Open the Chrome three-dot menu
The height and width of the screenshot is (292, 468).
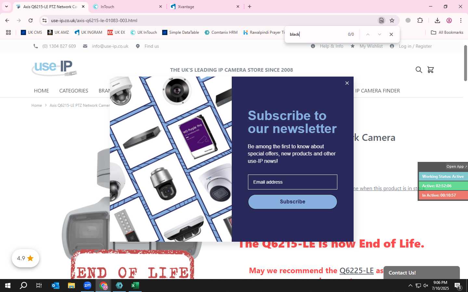[461, 20]
